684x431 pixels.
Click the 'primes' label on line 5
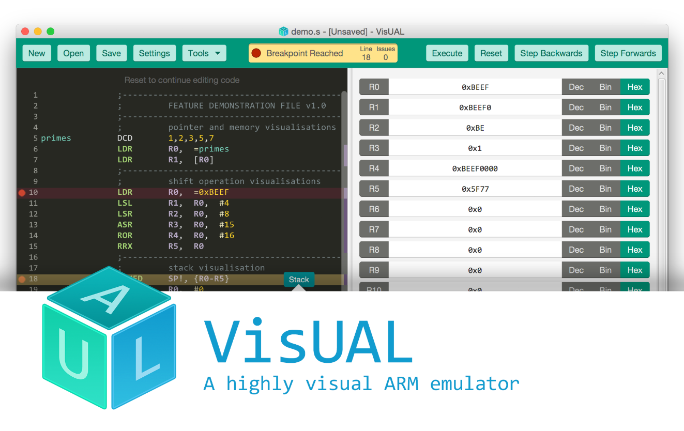[x=56, y=138]
